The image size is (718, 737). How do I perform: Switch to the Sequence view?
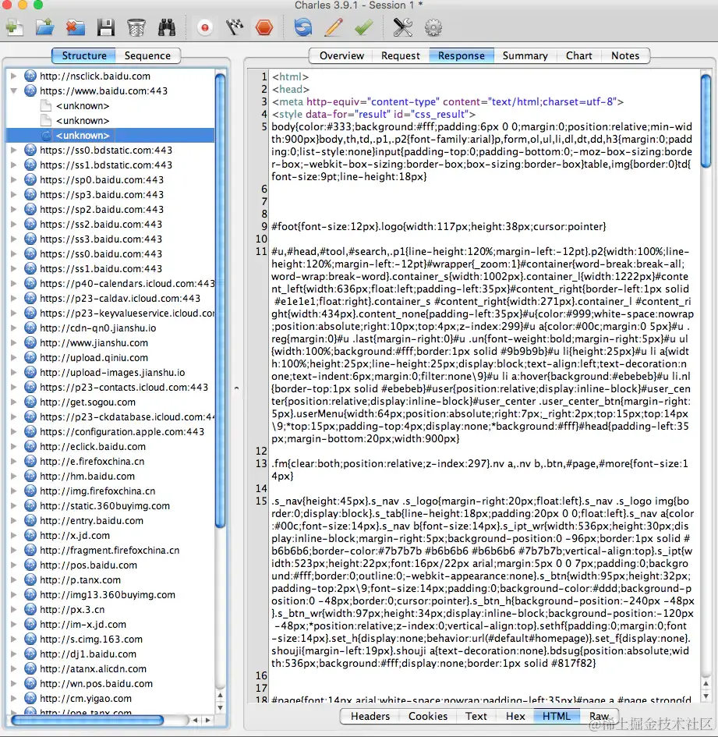pyautogui.click(x=147, y=55)
